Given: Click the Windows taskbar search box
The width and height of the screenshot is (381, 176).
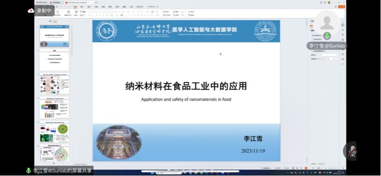Looking at the screenshot, I should tap(169, 173).
